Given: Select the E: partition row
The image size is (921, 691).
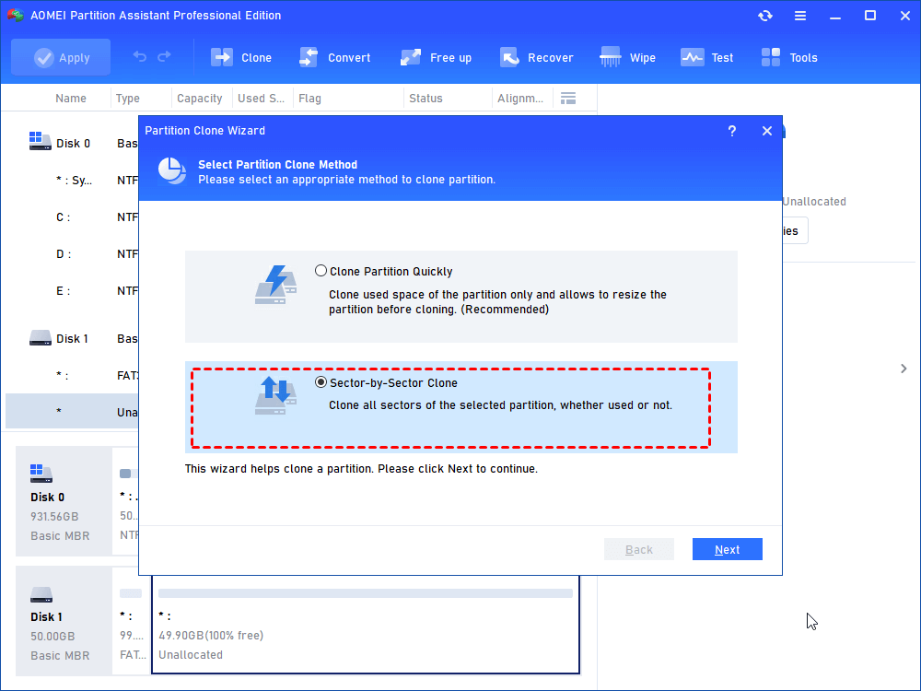Looking at the screenshot, I should (72, 291).
